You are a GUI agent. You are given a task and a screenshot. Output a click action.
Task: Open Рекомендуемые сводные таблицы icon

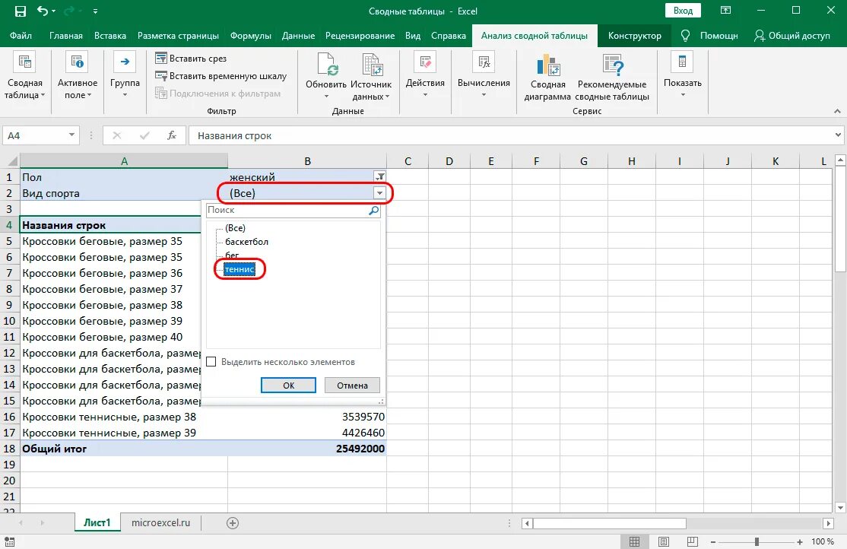[x=613, y=65]
